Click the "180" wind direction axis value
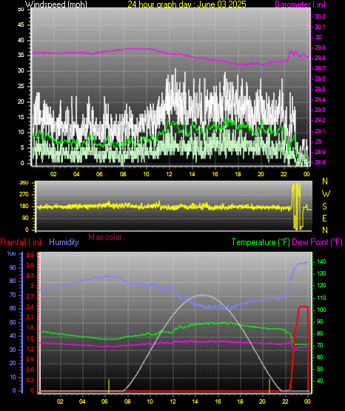The image size is (345, 411). [x=24, y=207]
